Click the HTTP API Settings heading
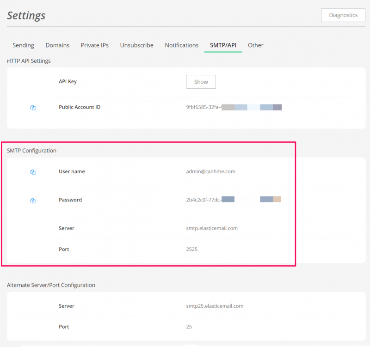The image size is (370, 347). coord(29,61)
